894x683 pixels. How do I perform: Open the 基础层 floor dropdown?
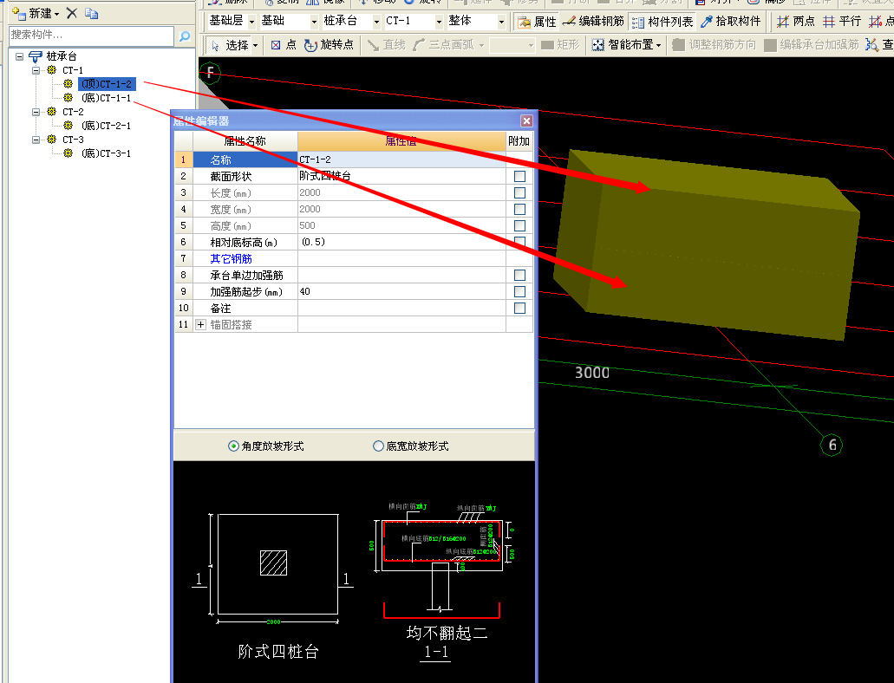[251, 23]
